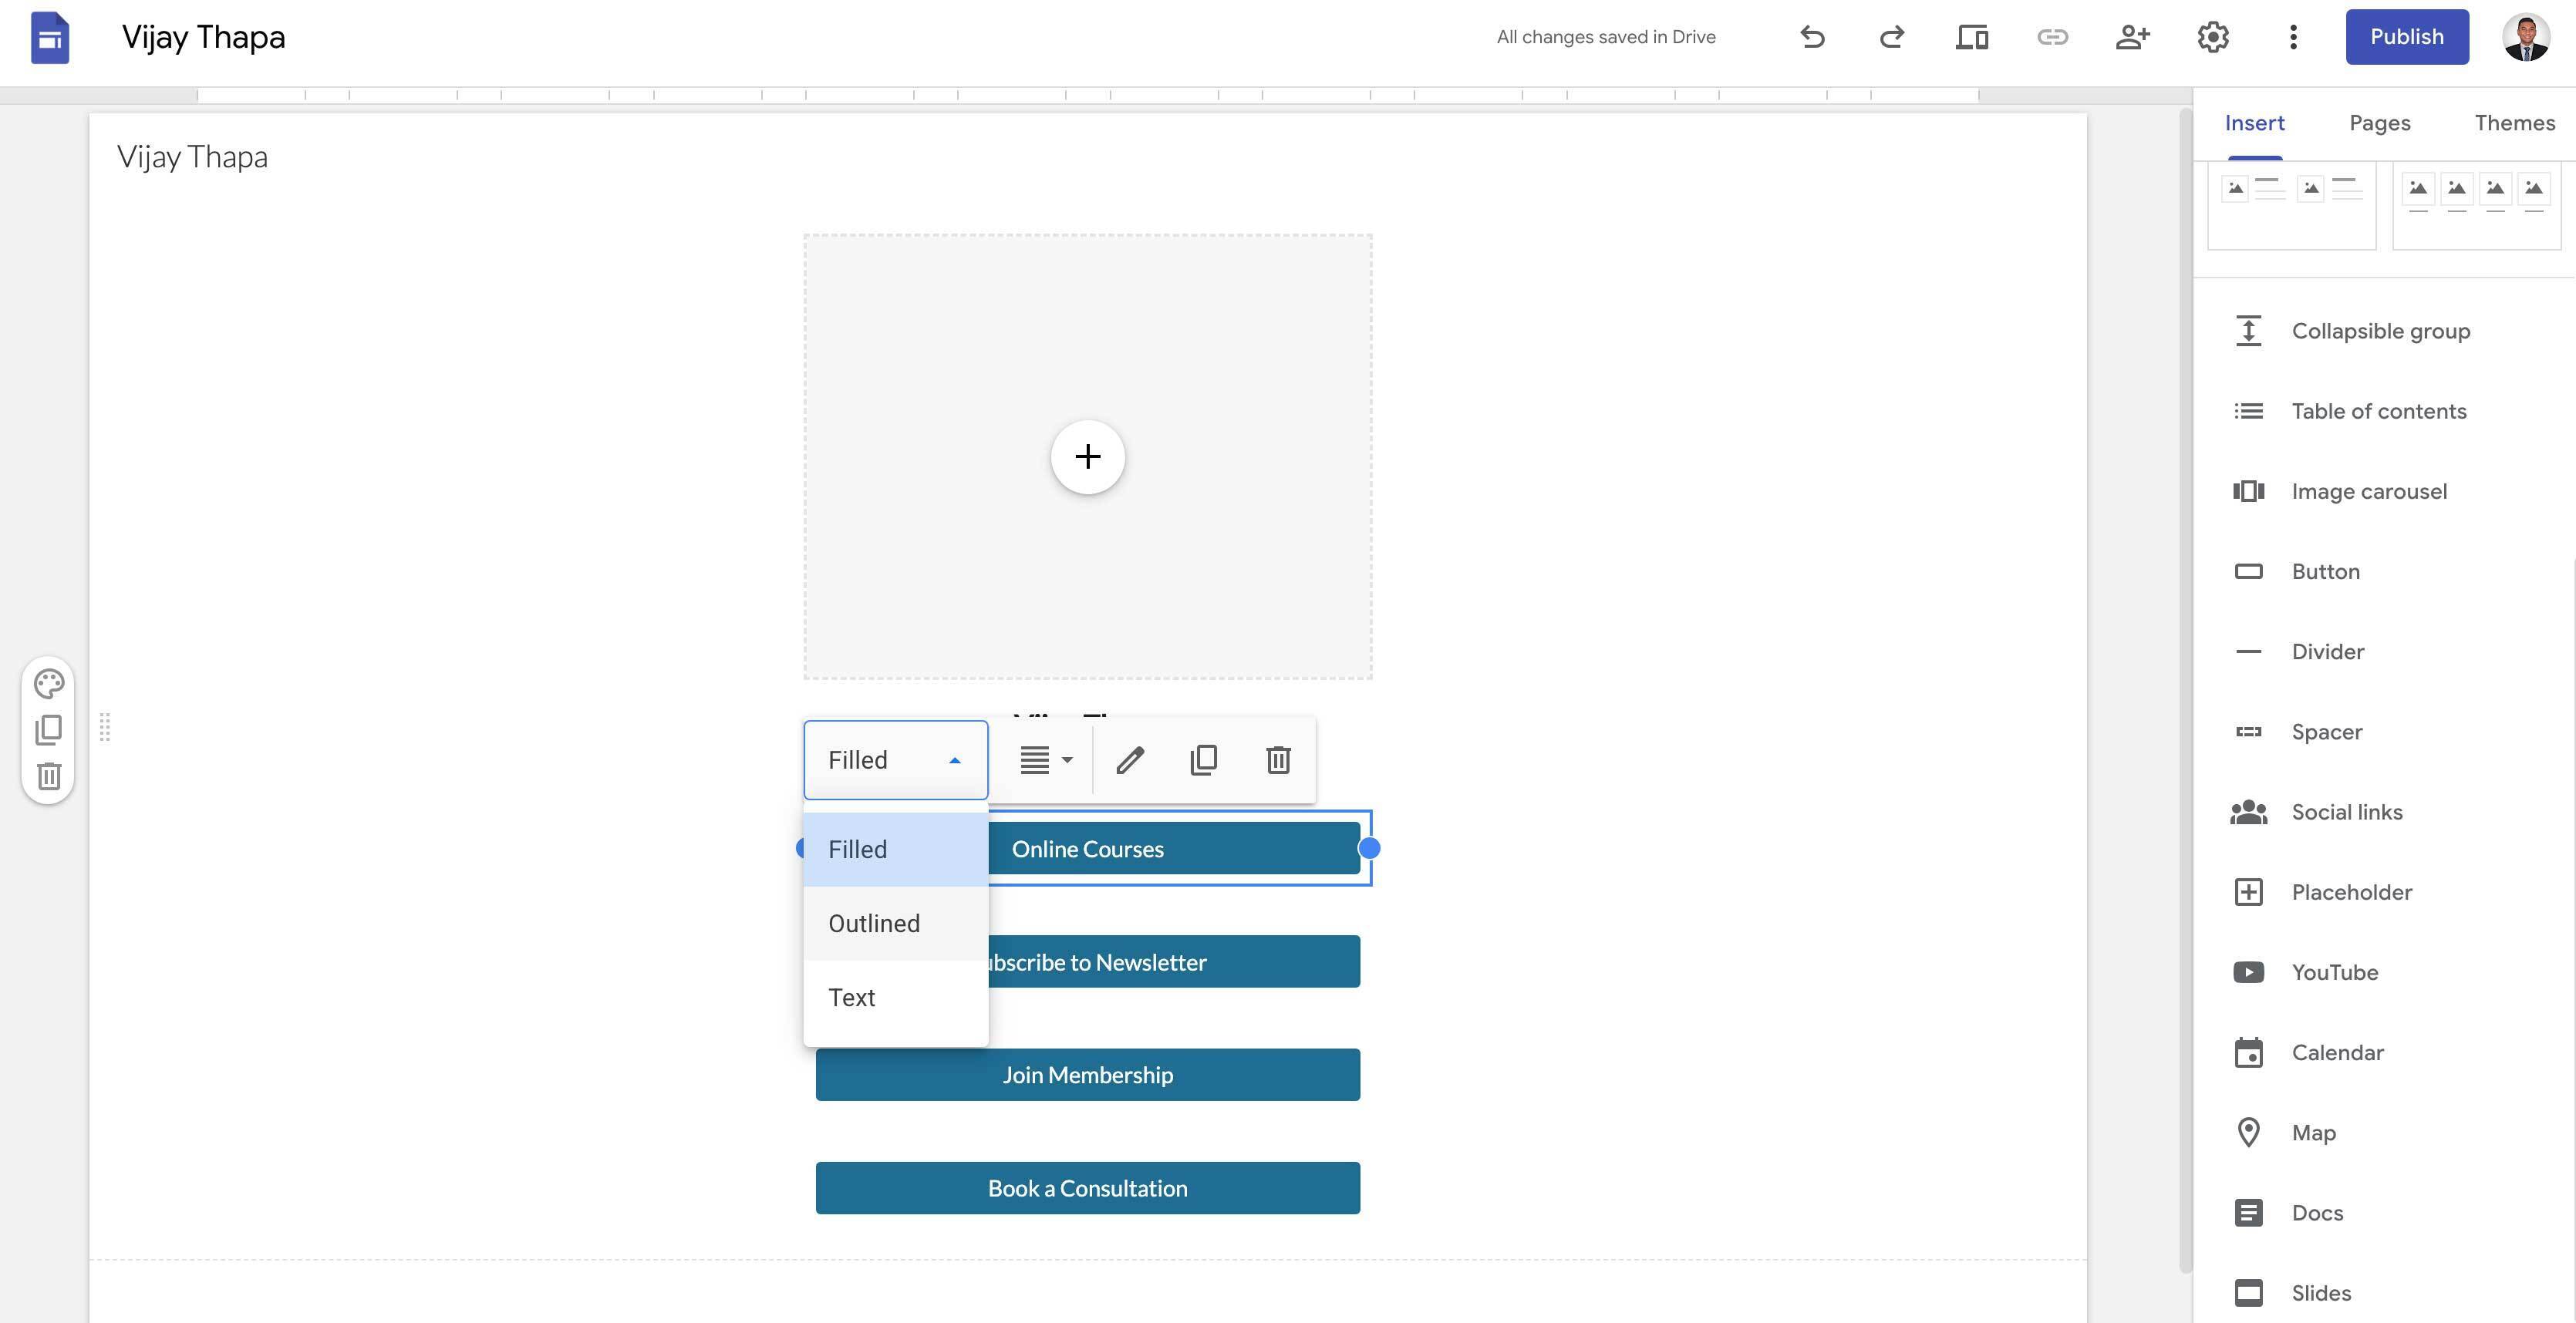The image size is (2576, 1323).
Task: Switch to the Themes tab
Action: 2515,123
